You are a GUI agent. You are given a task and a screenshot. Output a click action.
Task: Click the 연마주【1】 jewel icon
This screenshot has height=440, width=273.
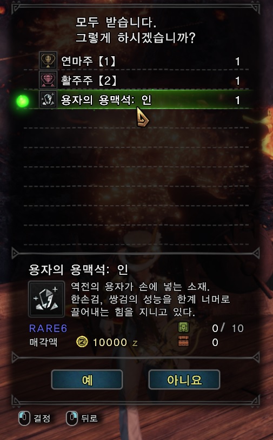coord(48,60)
